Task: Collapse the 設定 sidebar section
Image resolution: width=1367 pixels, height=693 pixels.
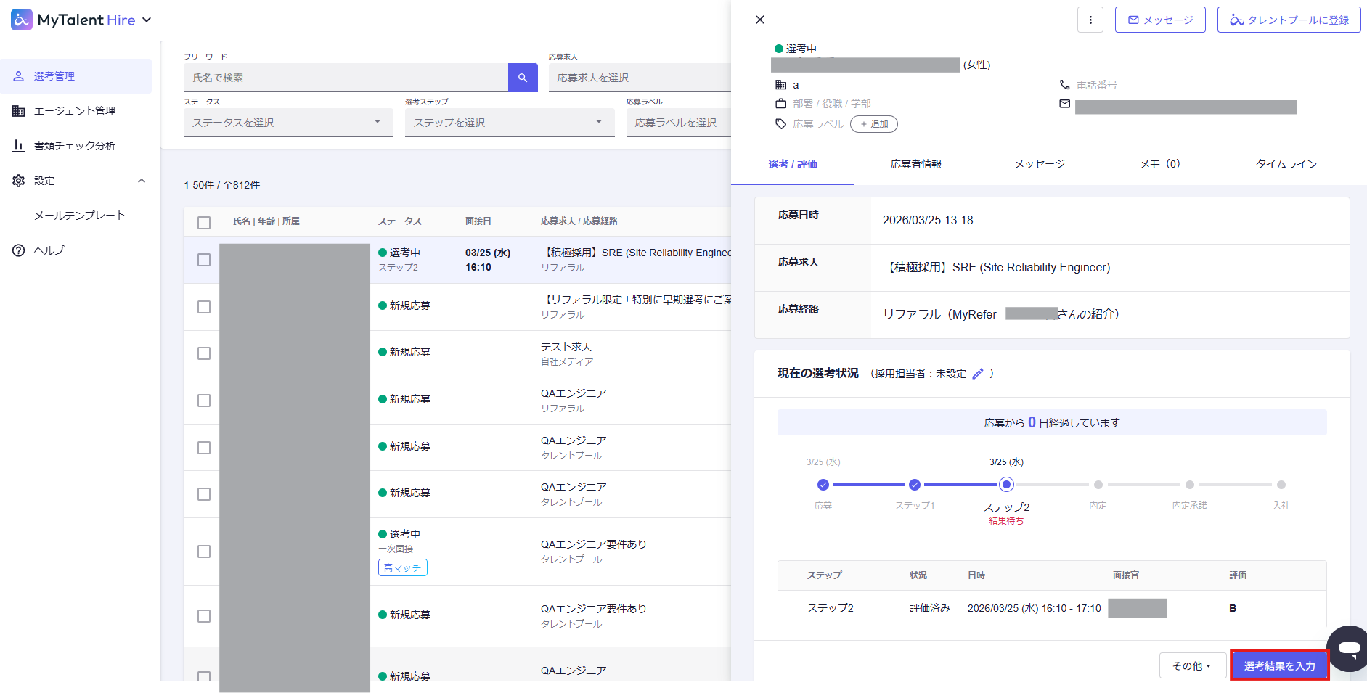Action: click(x=142, y=181)
